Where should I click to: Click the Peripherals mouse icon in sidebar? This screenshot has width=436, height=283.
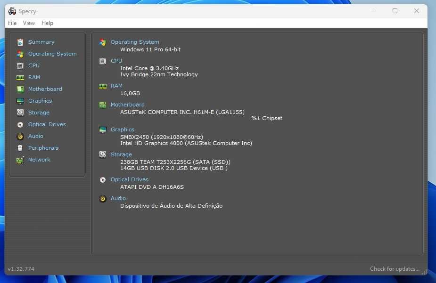pos(20,148)
